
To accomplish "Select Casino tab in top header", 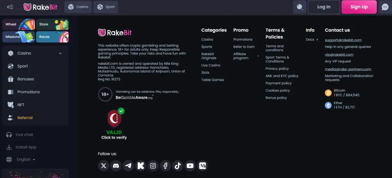I will pyautogui.click(x=78, y=7).
